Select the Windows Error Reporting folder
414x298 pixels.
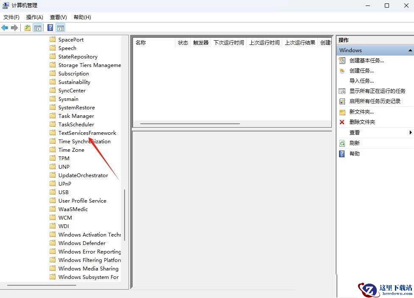[x=89, y=251]
